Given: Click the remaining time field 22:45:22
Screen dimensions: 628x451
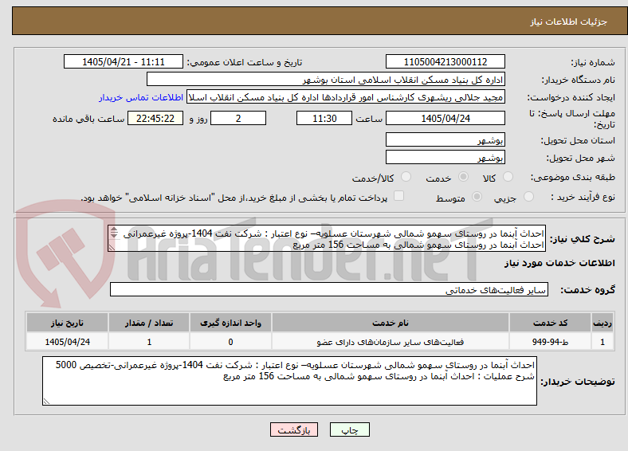Looking at the screenshot, I should (x=155, y=118).
